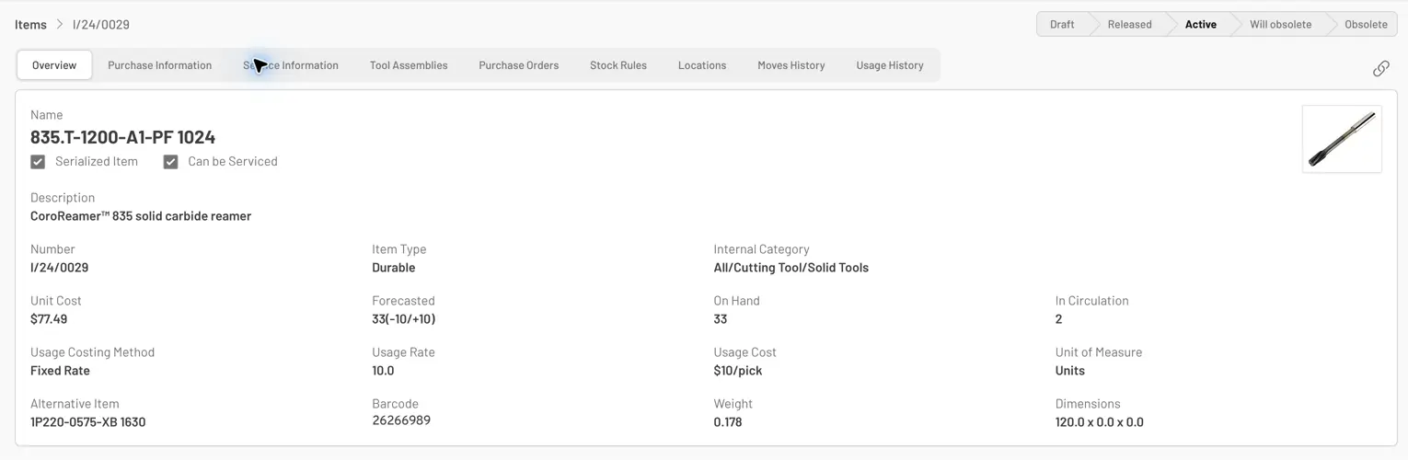Open the reamer product image thumbnail
This screenshot has height=460, width=1408.
(x=1342, y=139)
